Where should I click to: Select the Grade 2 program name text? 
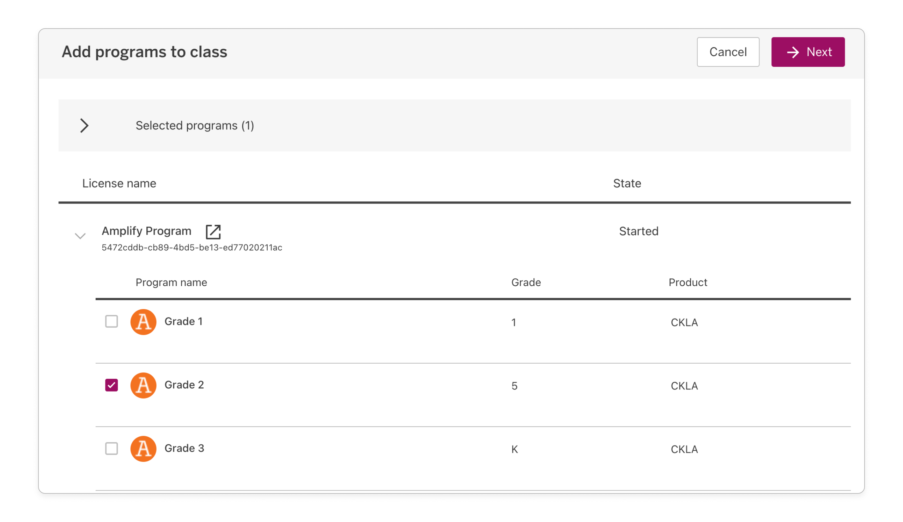coord(184,384)
